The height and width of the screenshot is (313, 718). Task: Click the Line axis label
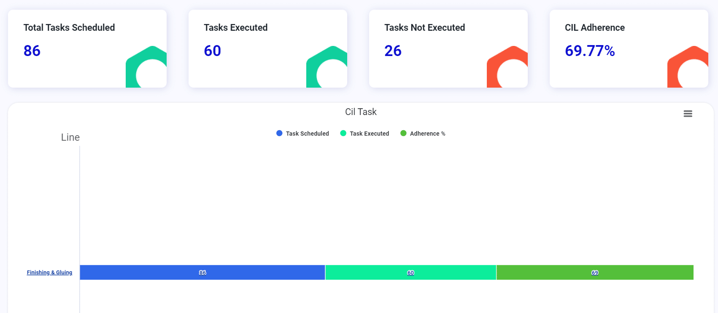coord(70,137)
